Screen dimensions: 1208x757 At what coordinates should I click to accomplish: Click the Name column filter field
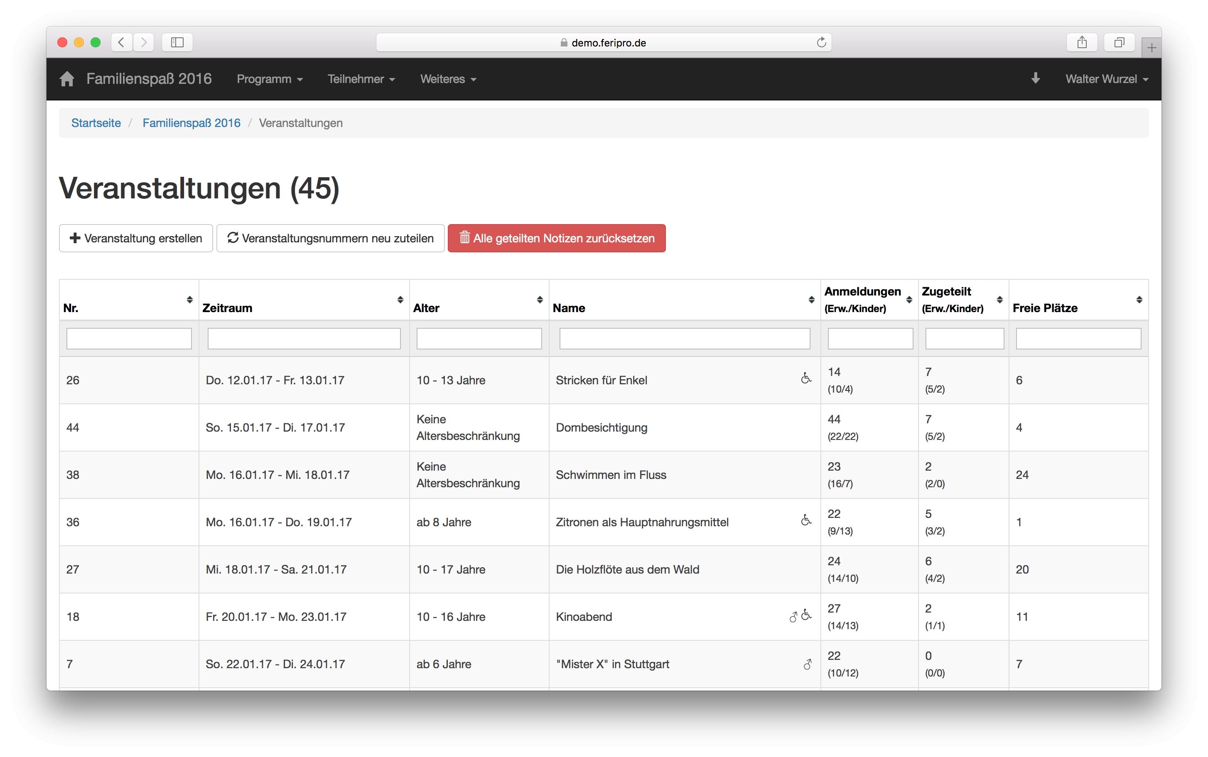pos(684,339)
